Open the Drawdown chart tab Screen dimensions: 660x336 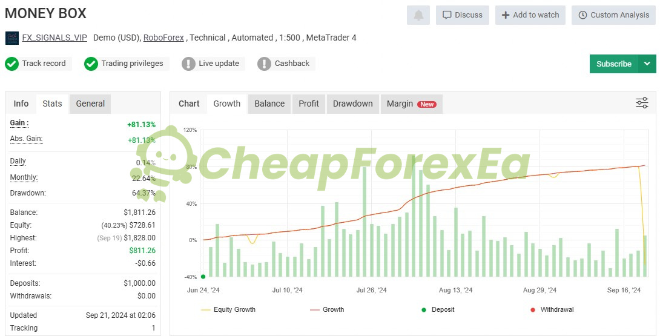[x=353, y=104]
